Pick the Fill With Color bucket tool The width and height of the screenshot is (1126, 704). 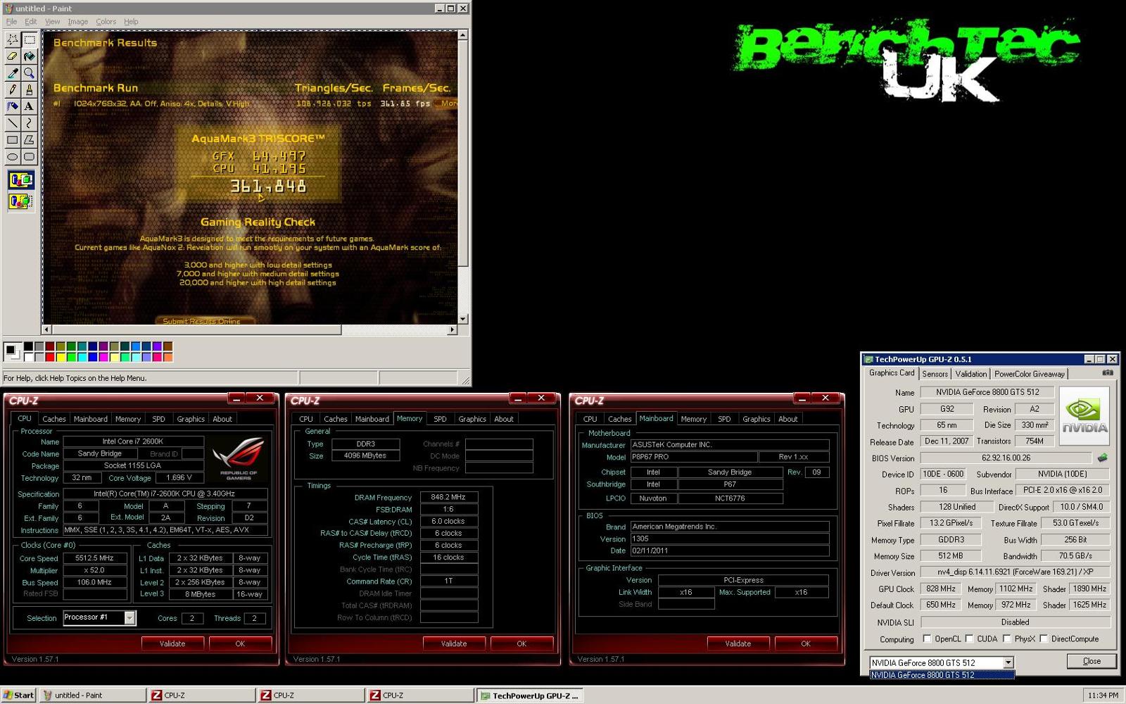pyautogui.click(x=29, y=56)
